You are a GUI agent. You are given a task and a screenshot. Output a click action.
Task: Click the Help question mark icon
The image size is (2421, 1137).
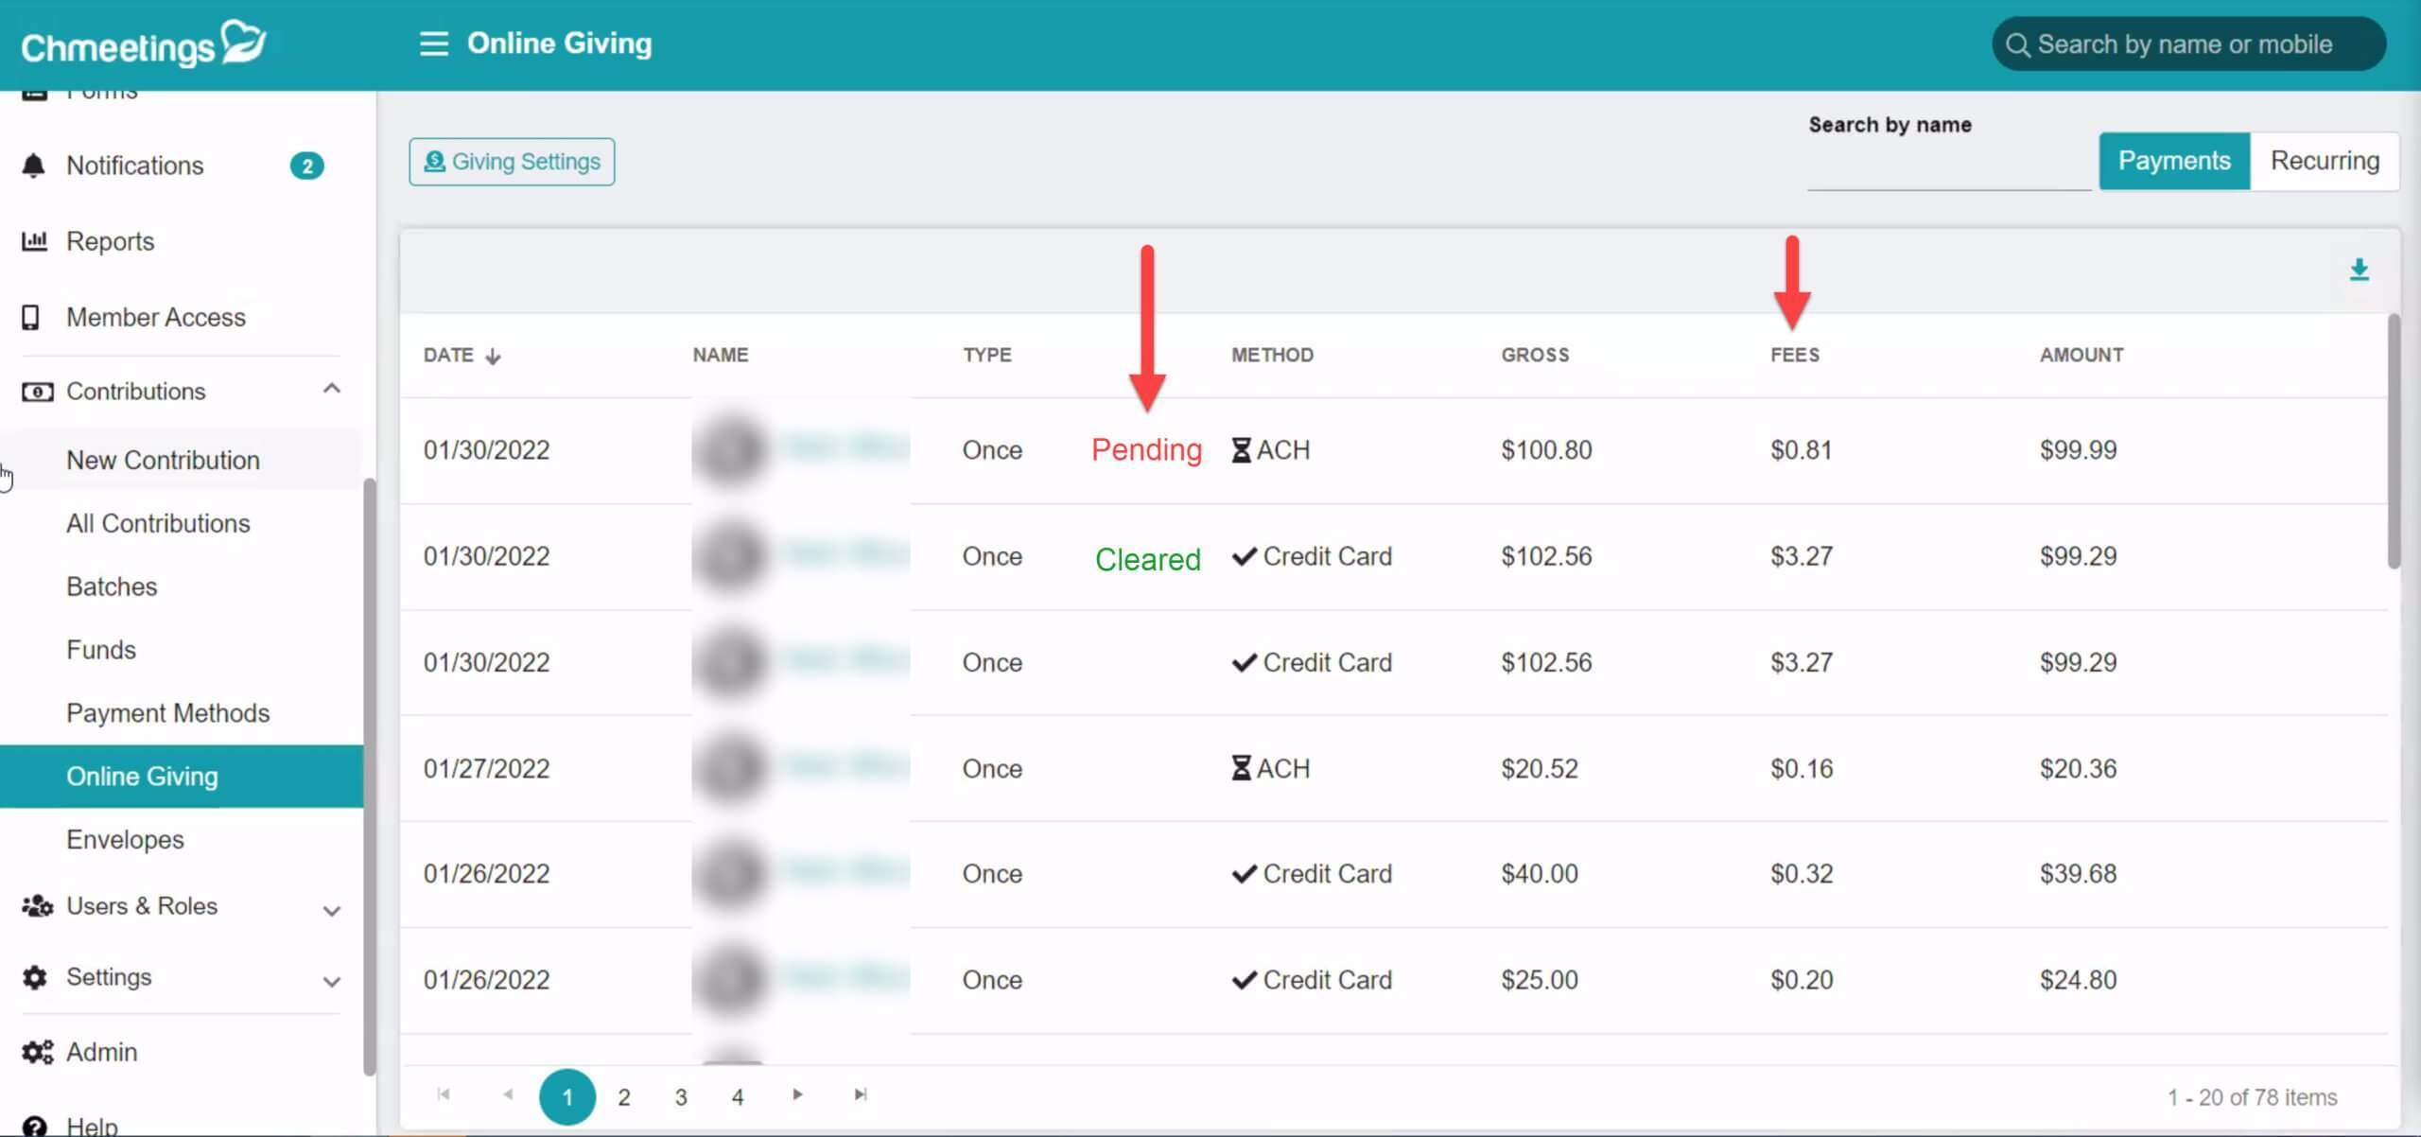[34, 1126]
